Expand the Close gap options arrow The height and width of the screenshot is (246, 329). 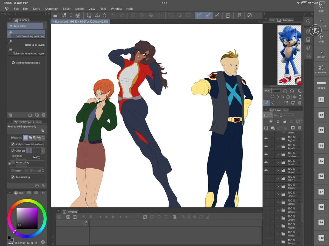tap(42, 151)
